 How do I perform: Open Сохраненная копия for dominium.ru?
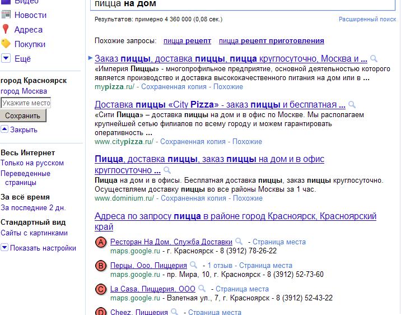(193, 198)
